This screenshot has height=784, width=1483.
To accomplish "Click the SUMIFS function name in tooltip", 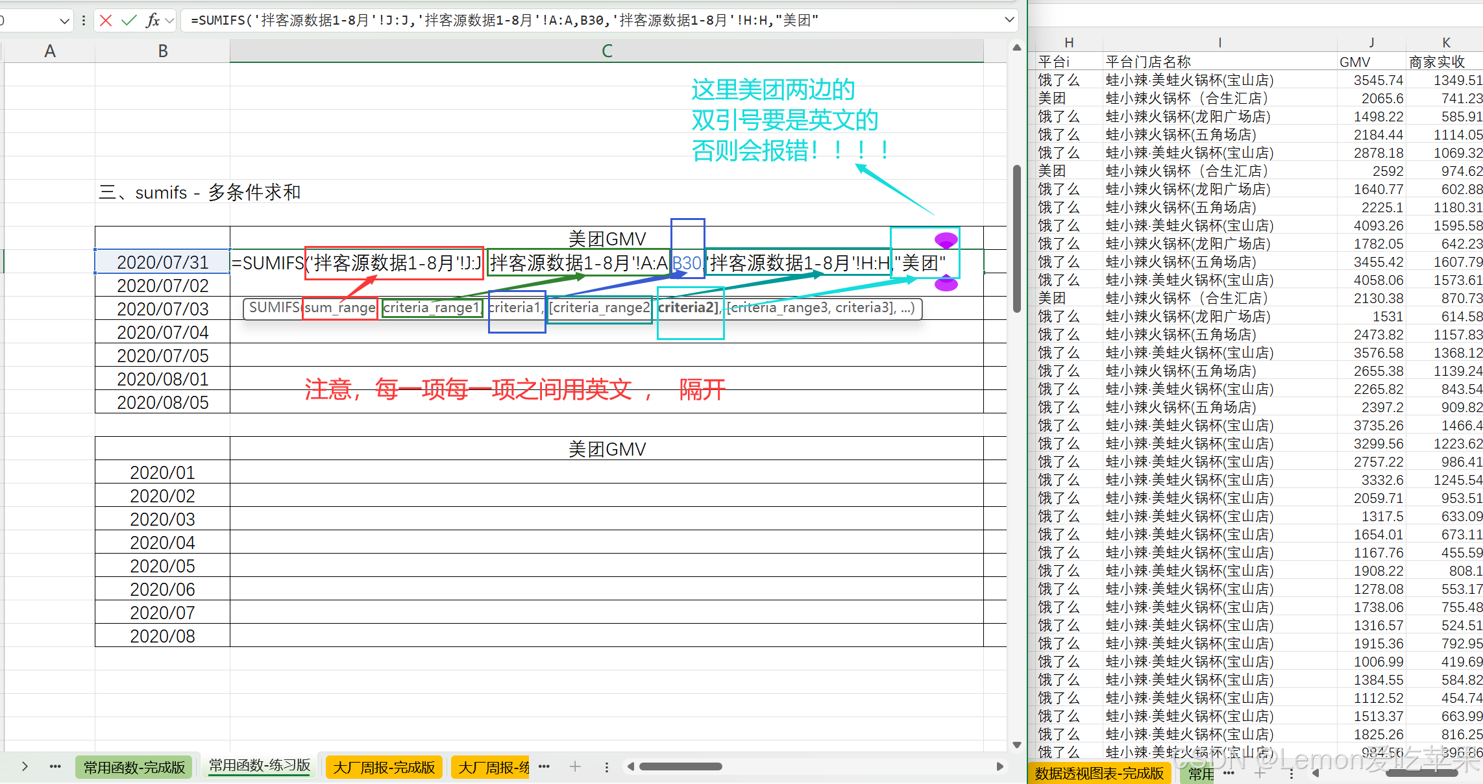I will (274, 308).
